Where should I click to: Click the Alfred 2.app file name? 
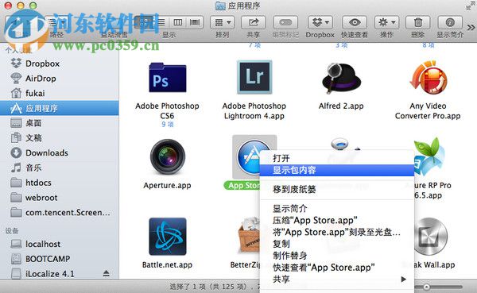coord(341,106)
